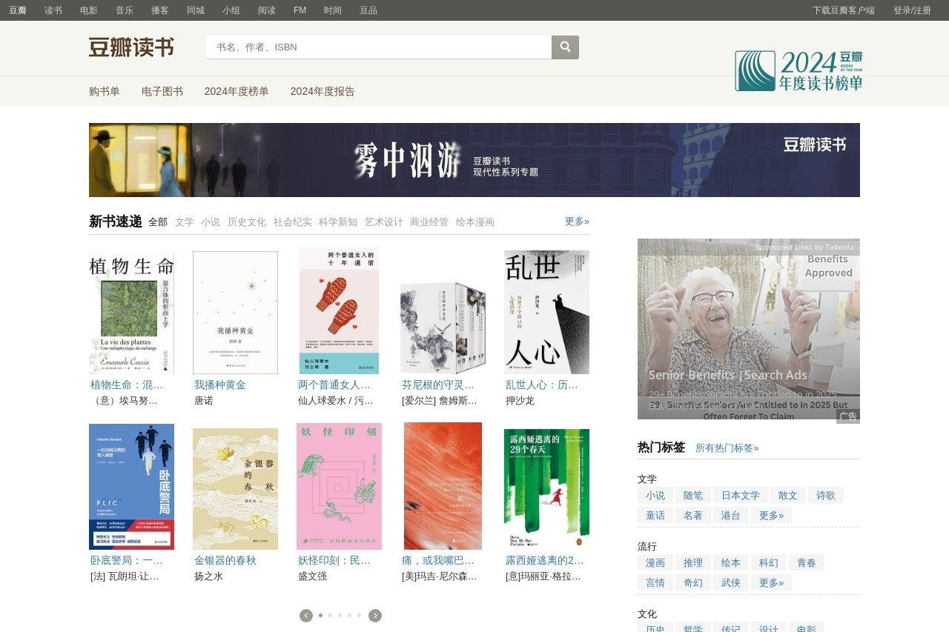Filter new books by 艺术设计
The image size is (949, 632).
(384, 222)
